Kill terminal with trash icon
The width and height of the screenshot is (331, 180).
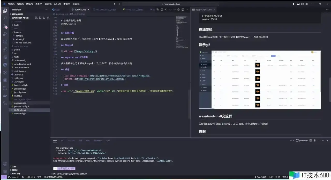click(315, 140)
